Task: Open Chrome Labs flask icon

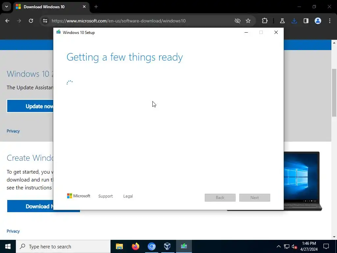Action: tap(282, 21)
